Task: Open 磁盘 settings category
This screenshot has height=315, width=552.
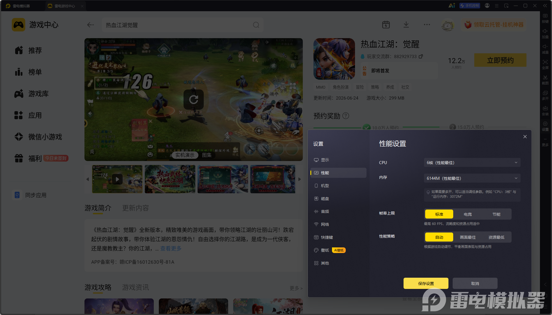Action: (338, 199)
